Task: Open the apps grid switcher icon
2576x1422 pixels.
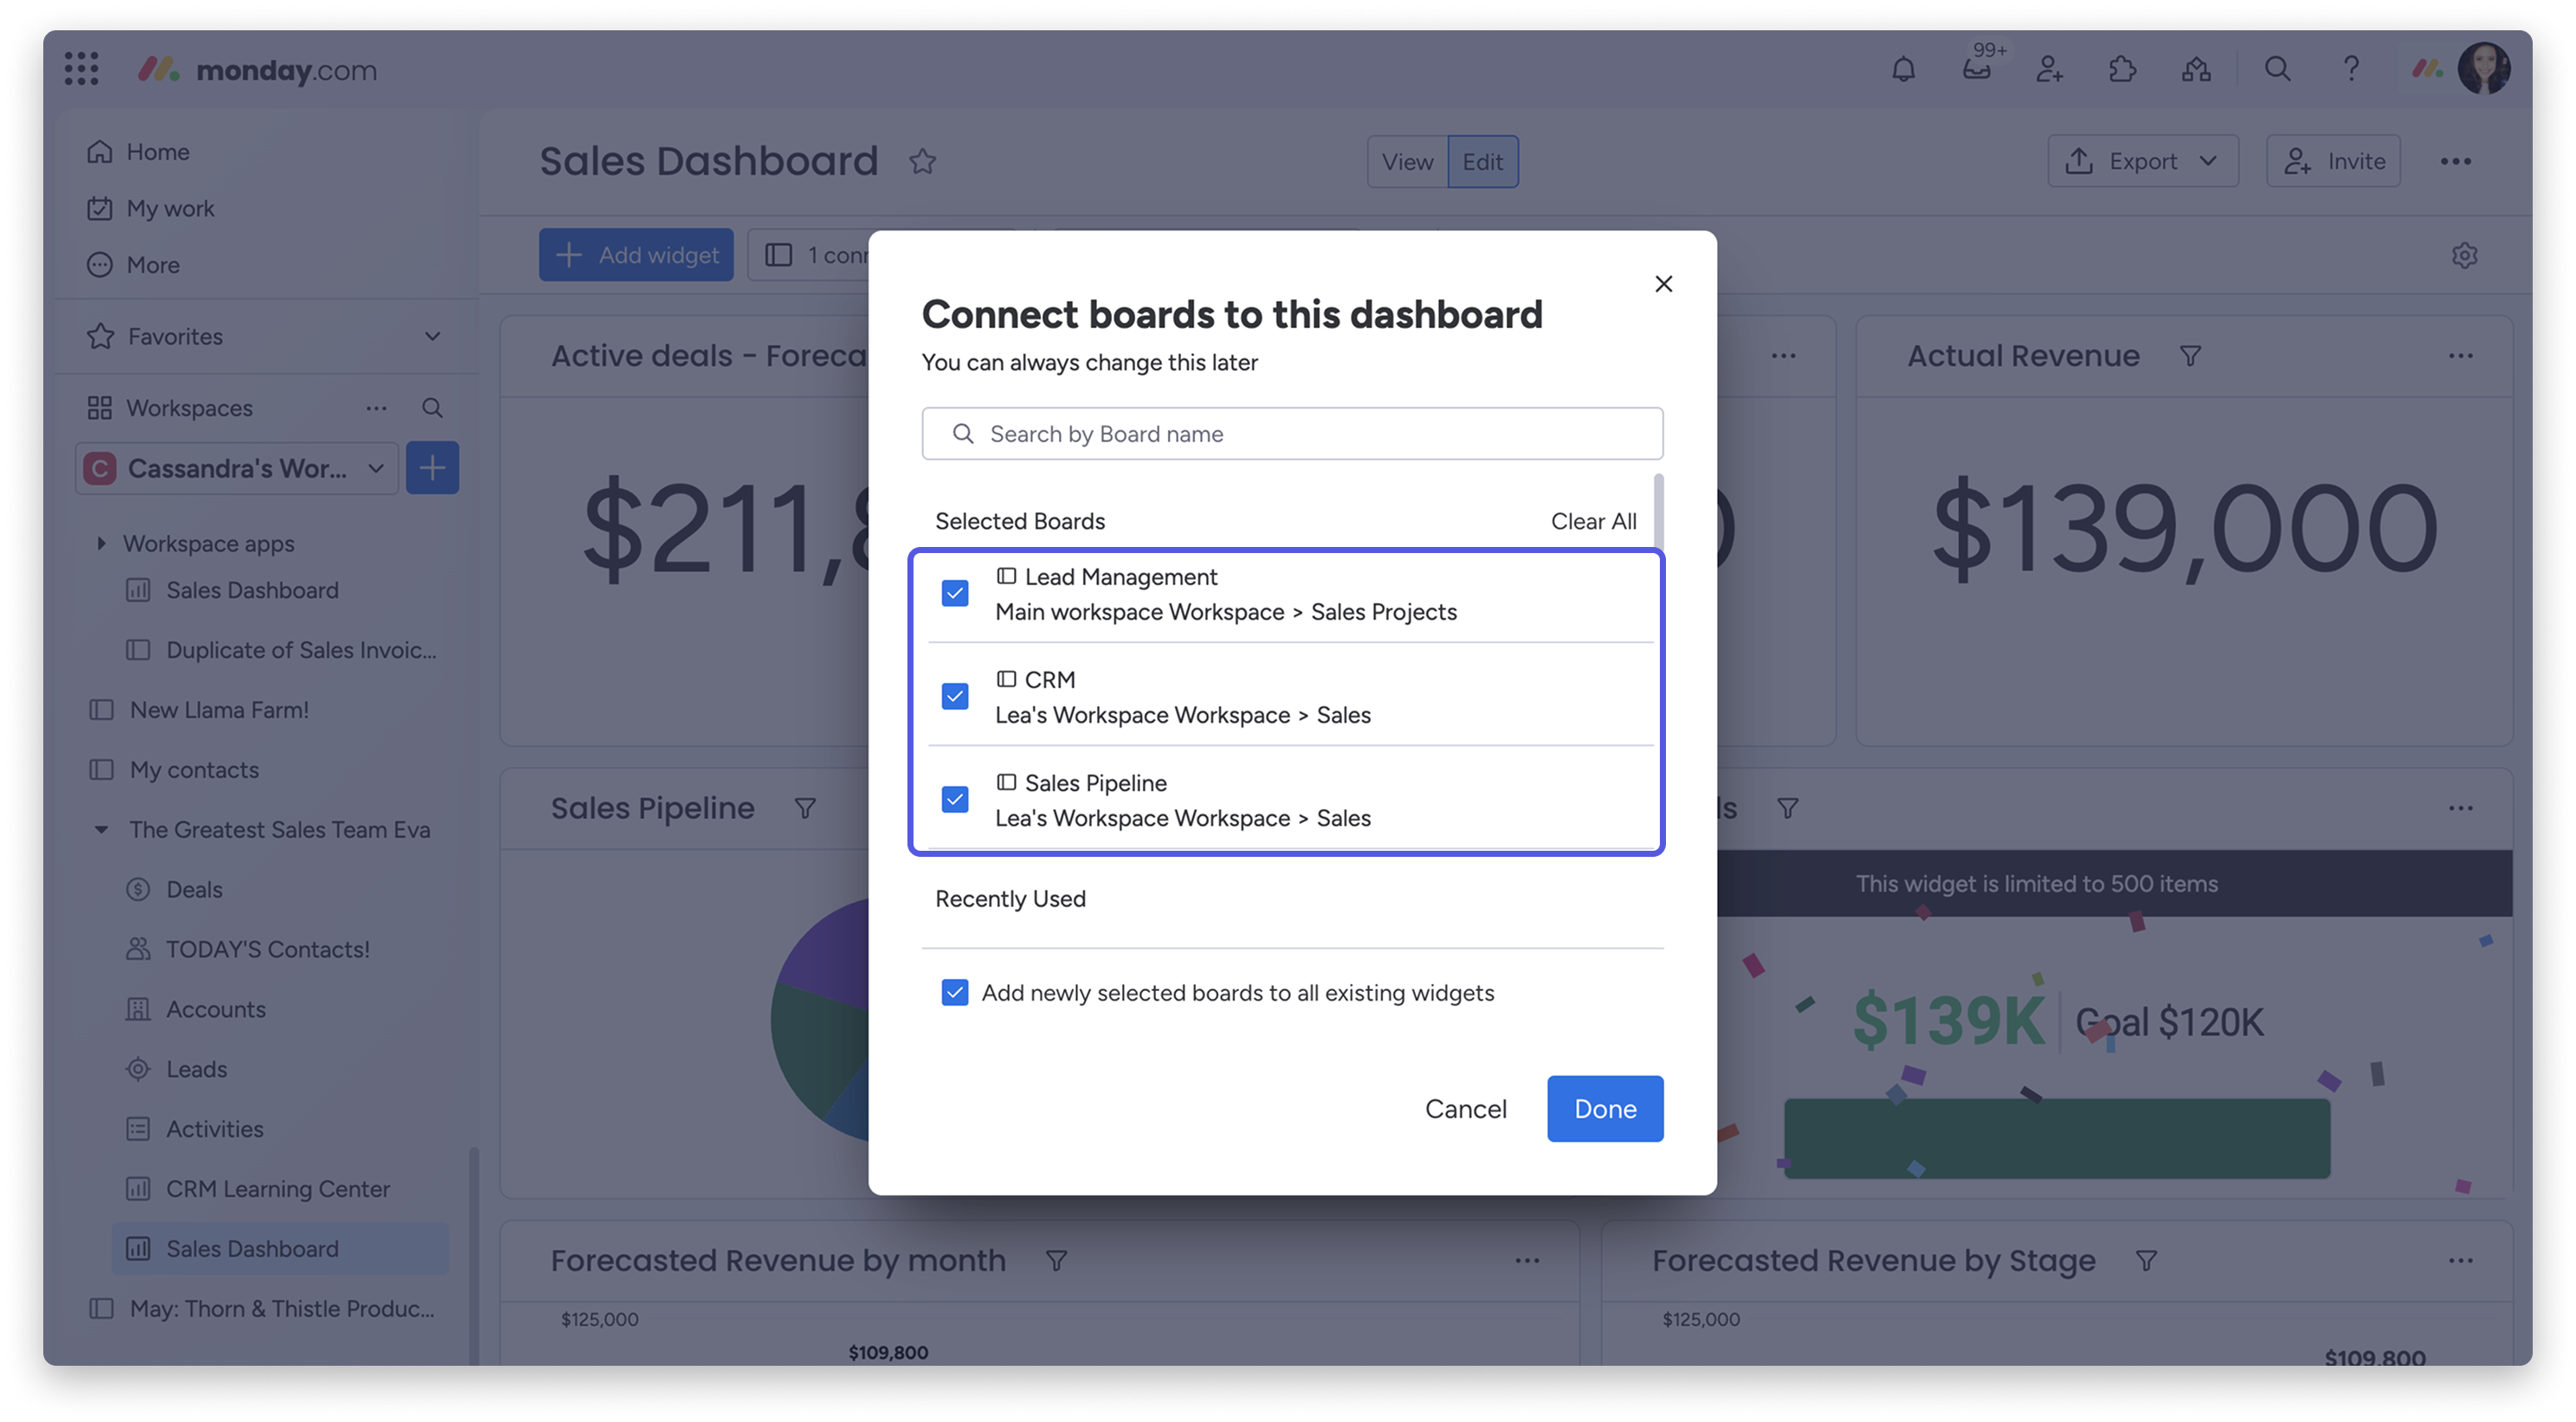Action: pos(81,69)
